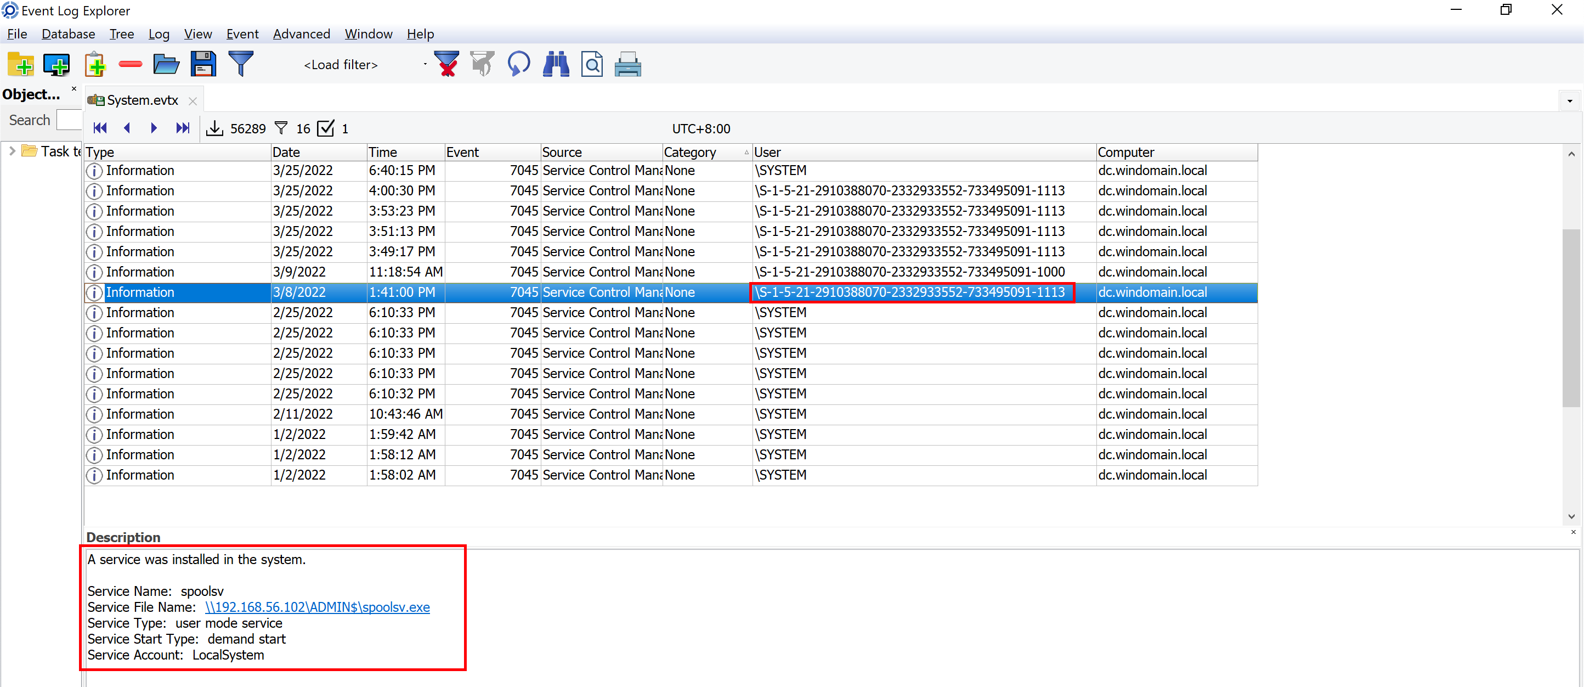1584x687 pixels.
Task: Click the print preview page icon
Action: coord(592,64)
